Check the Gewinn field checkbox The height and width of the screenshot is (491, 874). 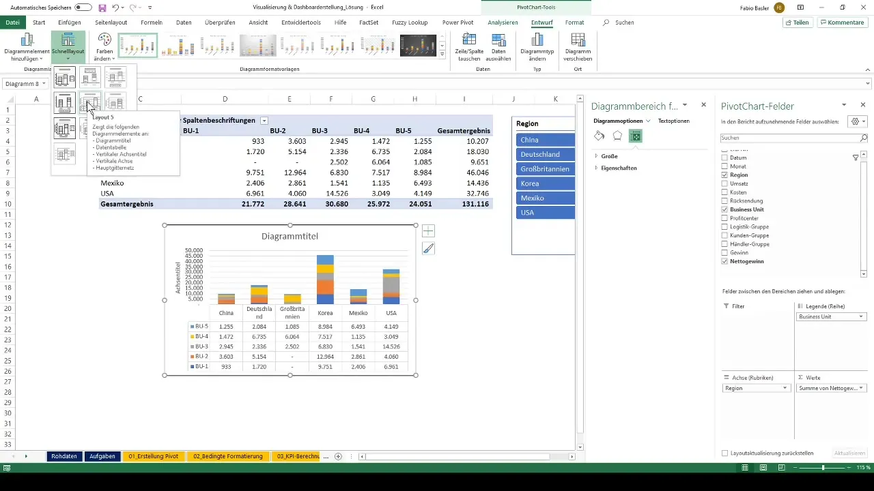[x=724, y=252]
